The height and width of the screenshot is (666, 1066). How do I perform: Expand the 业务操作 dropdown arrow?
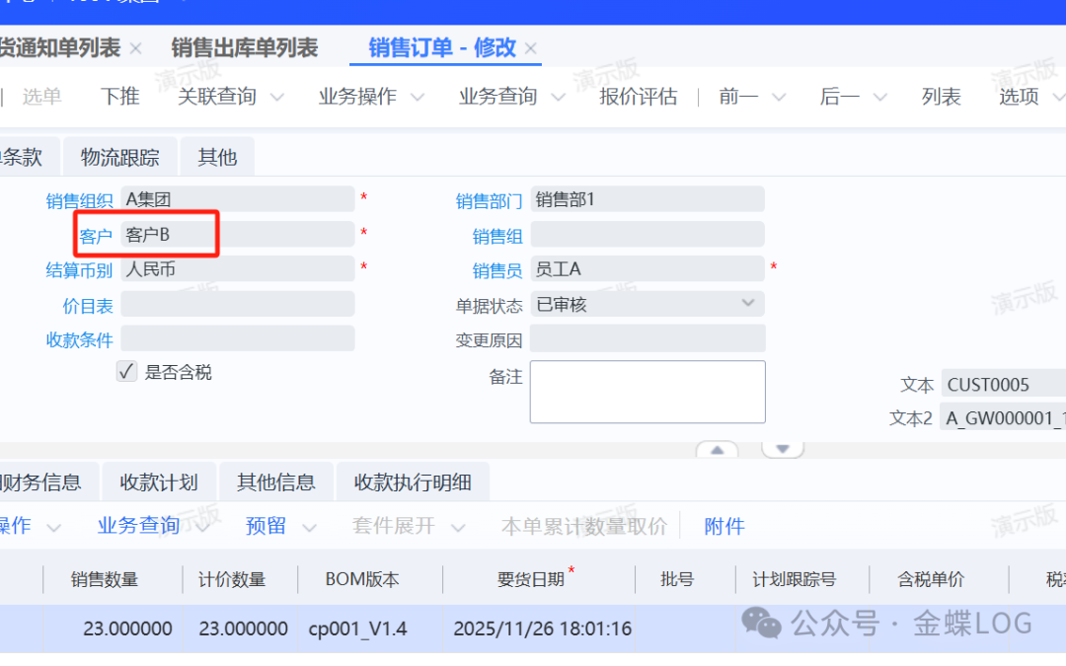tap(417, 97)
